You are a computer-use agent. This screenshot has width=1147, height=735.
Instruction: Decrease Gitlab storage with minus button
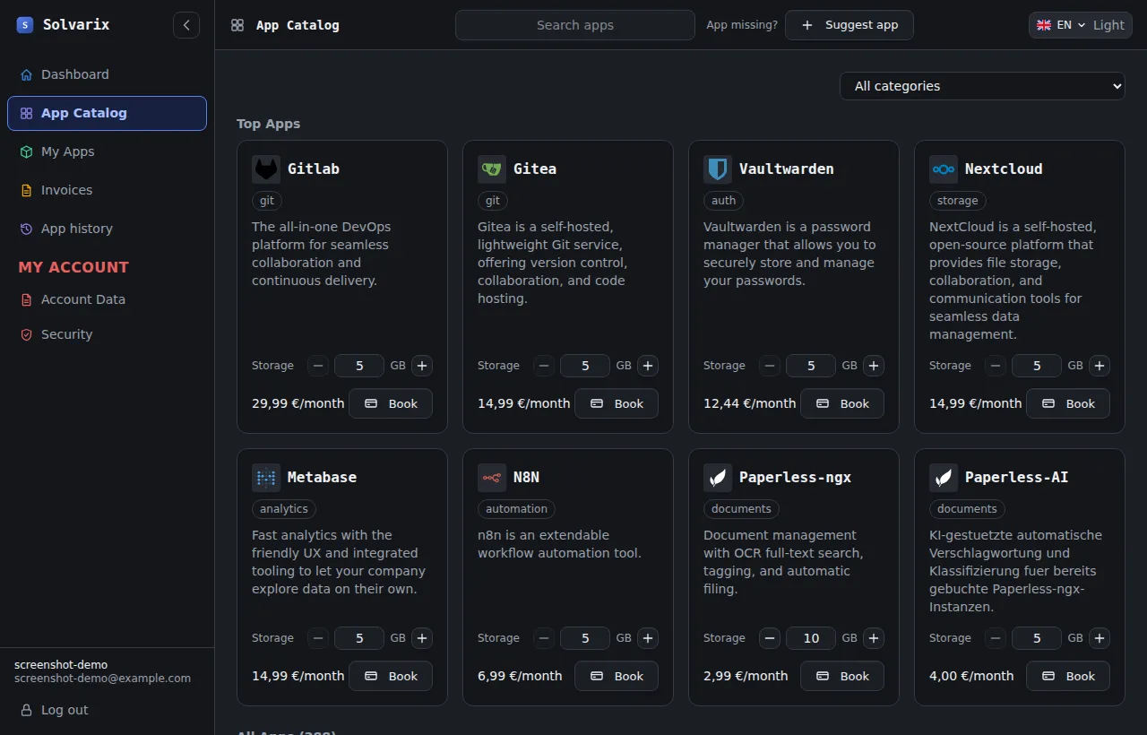point(318,366)
